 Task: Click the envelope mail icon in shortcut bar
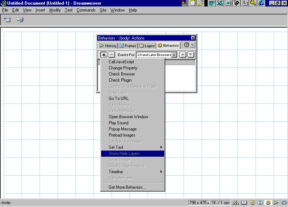pyautogui.click(x=245, y=3)
